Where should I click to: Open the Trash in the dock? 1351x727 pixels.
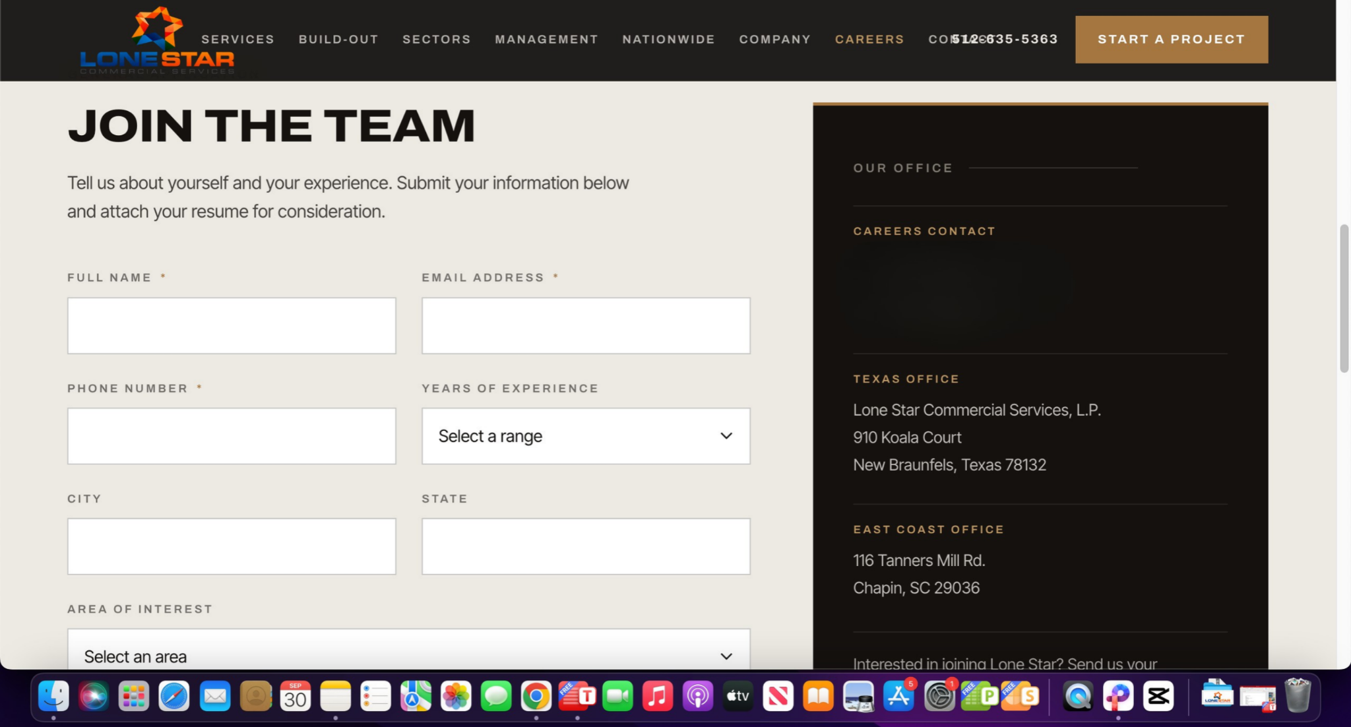click(1298, 695)
